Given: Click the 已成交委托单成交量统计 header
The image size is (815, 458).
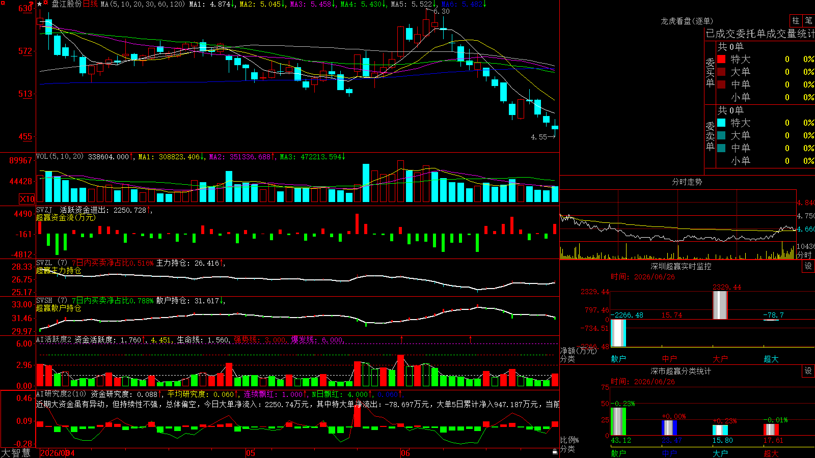Looking at the screenshot, I should 760,34.
